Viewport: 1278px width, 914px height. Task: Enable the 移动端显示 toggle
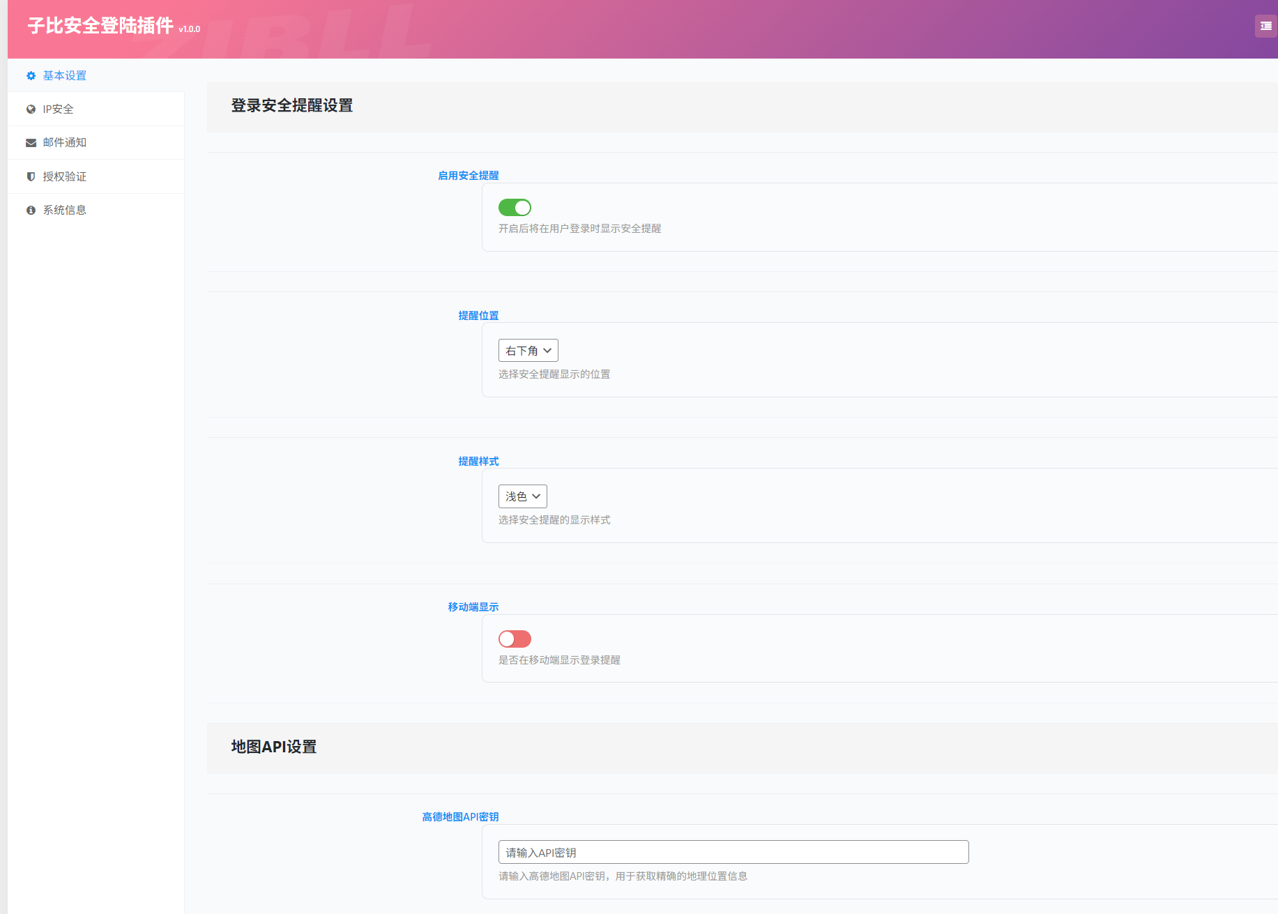click(x=515, y=639)
